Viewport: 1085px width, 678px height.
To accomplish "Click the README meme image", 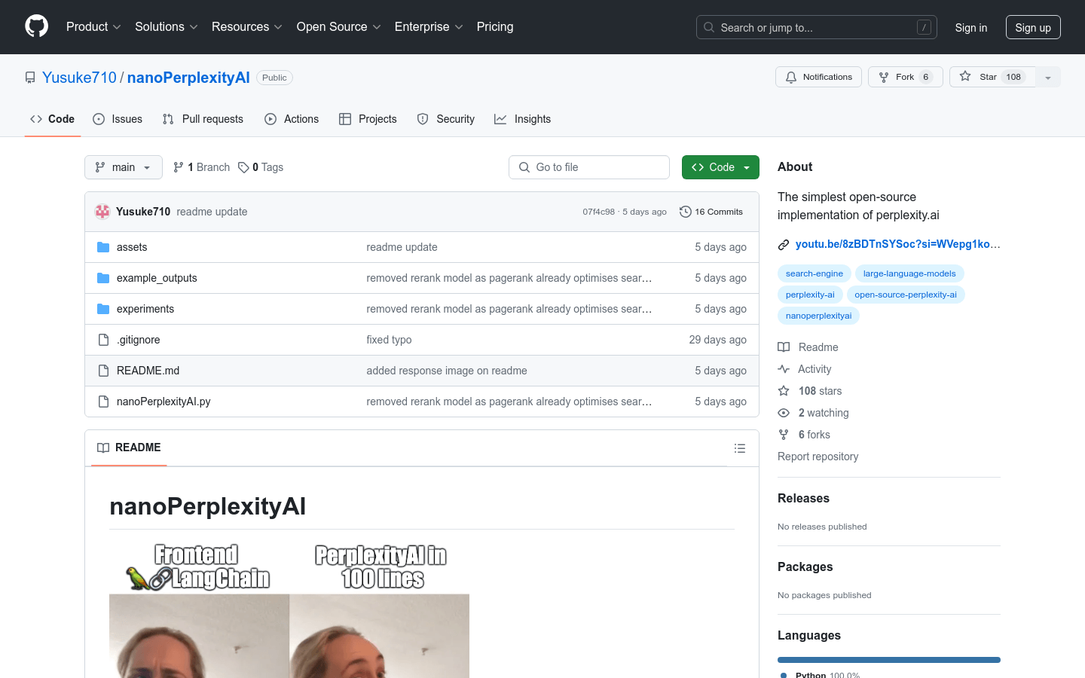I will pyautogui.click(x=289, y=610).
